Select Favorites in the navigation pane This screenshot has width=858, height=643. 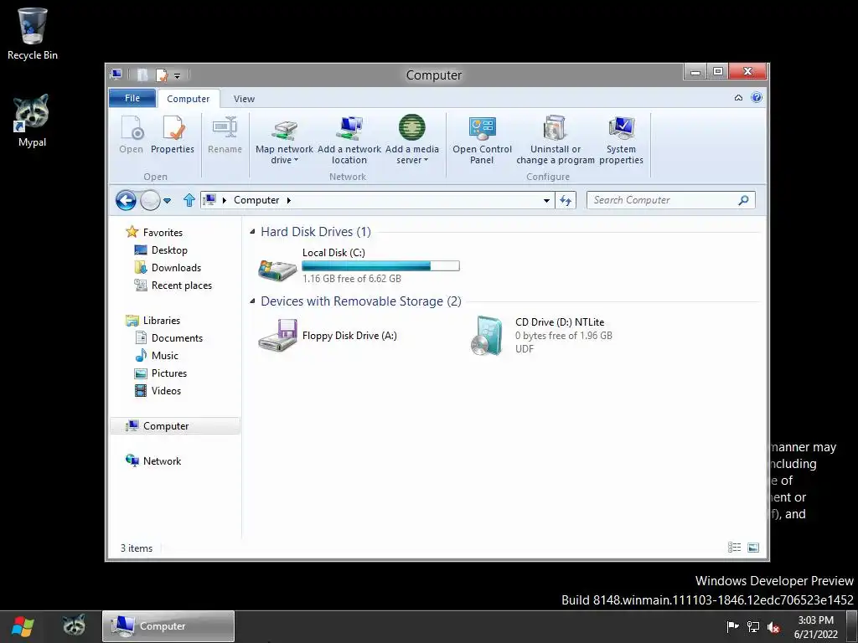[163, 233]
